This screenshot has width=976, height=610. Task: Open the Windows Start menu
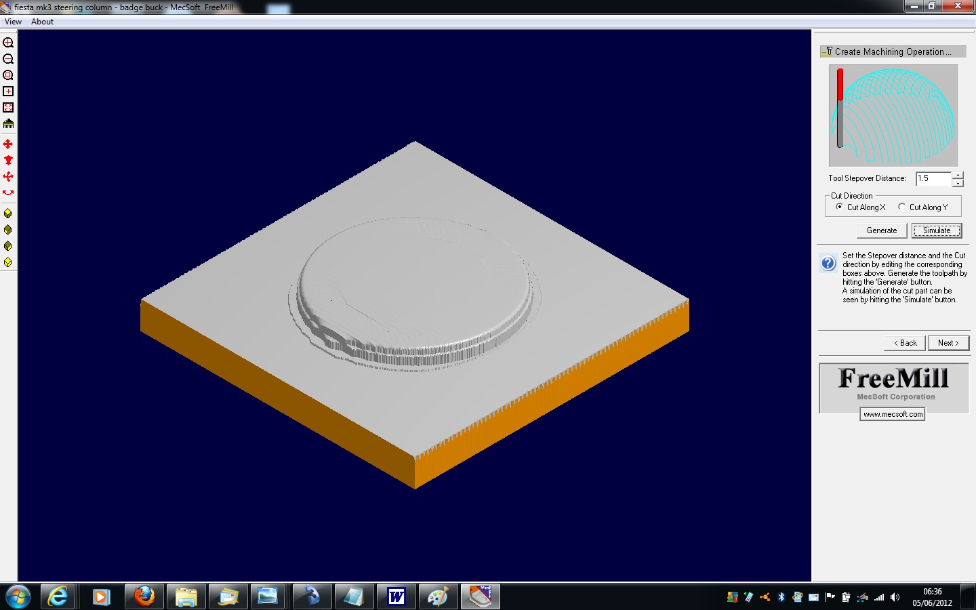(x=18, y=597)
